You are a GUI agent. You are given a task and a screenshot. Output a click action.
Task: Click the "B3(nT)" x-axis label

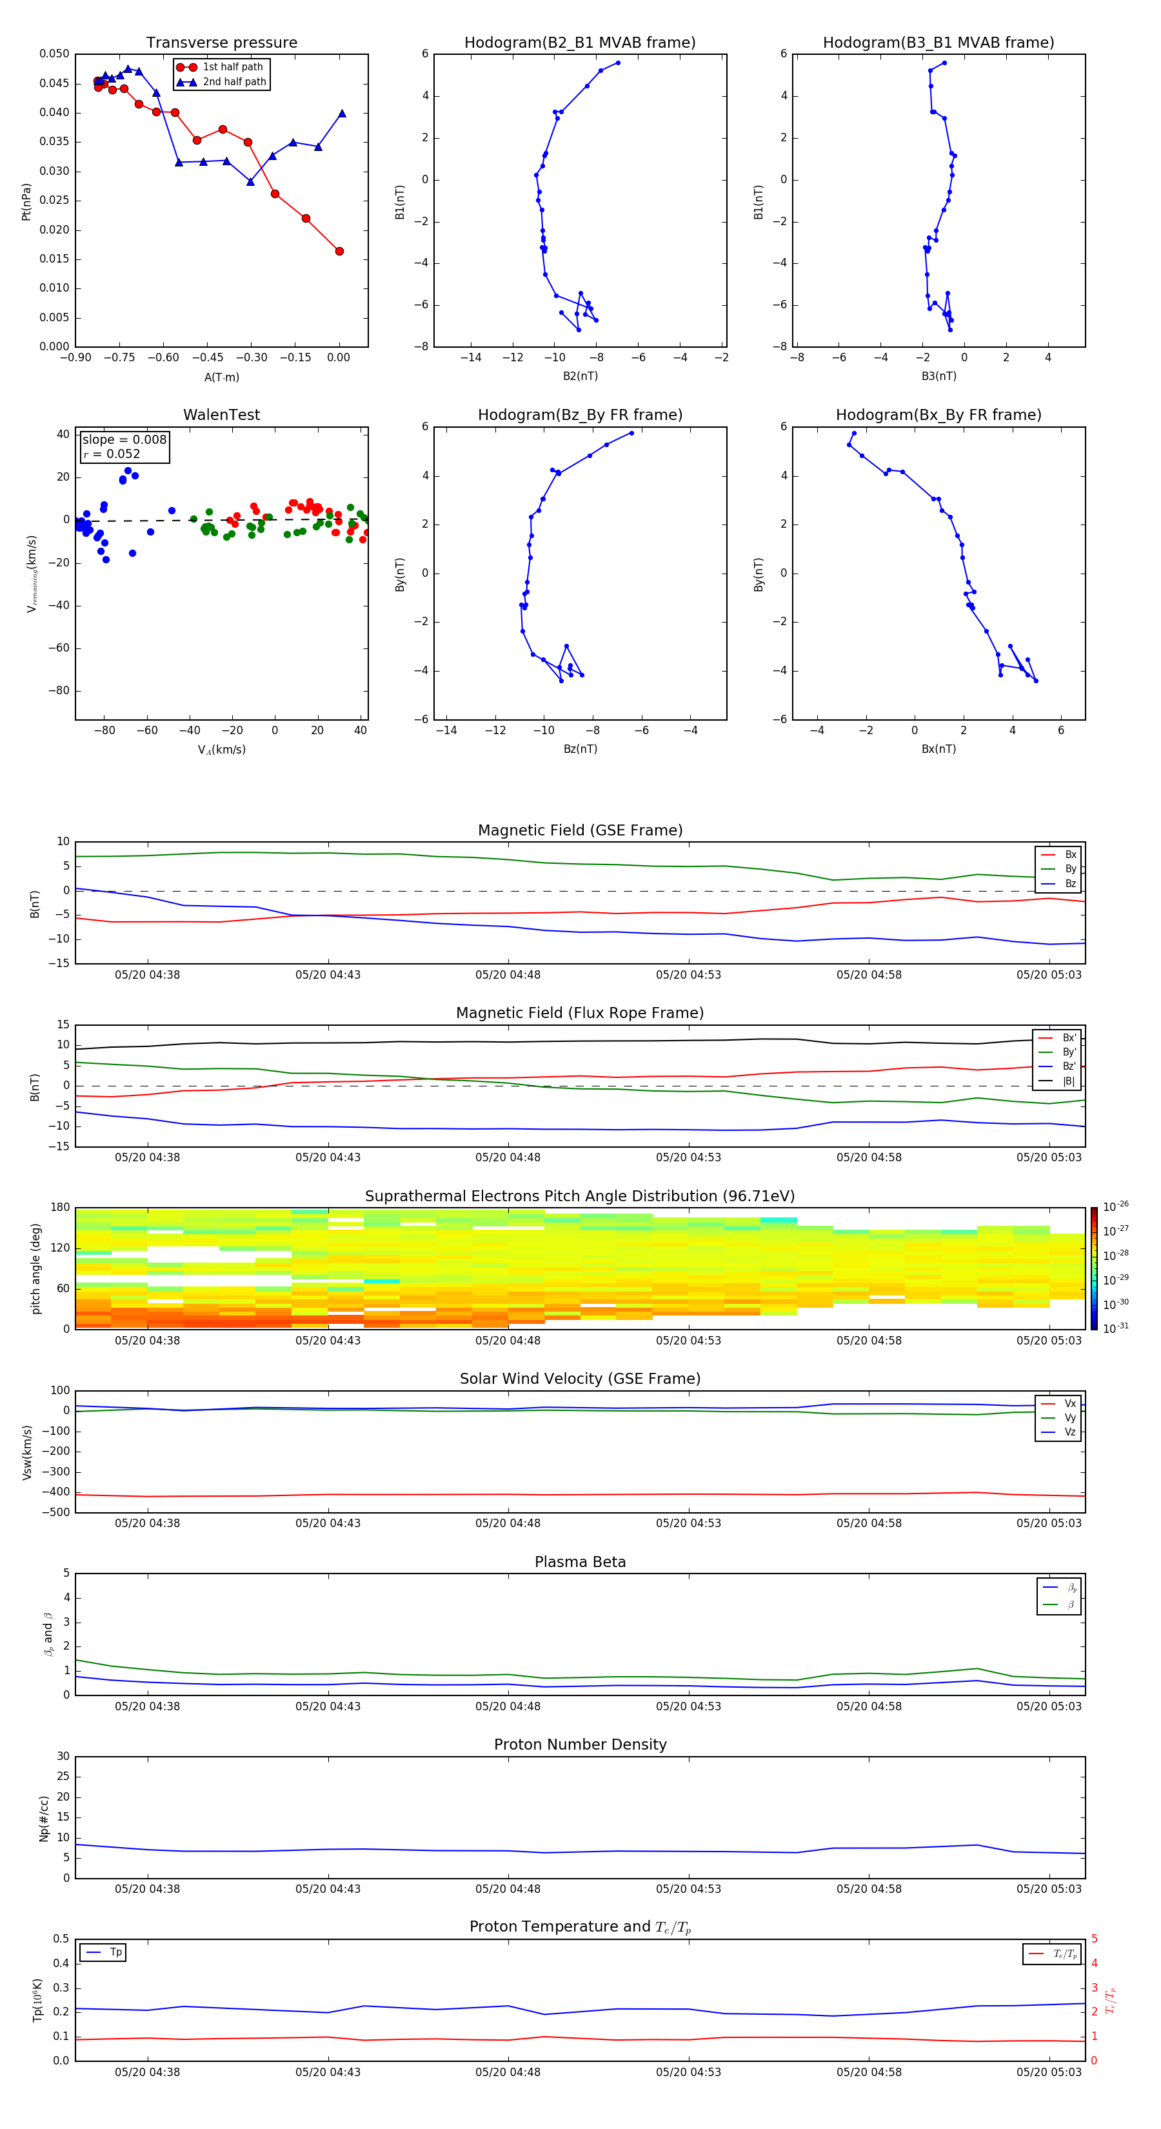pyautogui.click(x=938, y=377)
